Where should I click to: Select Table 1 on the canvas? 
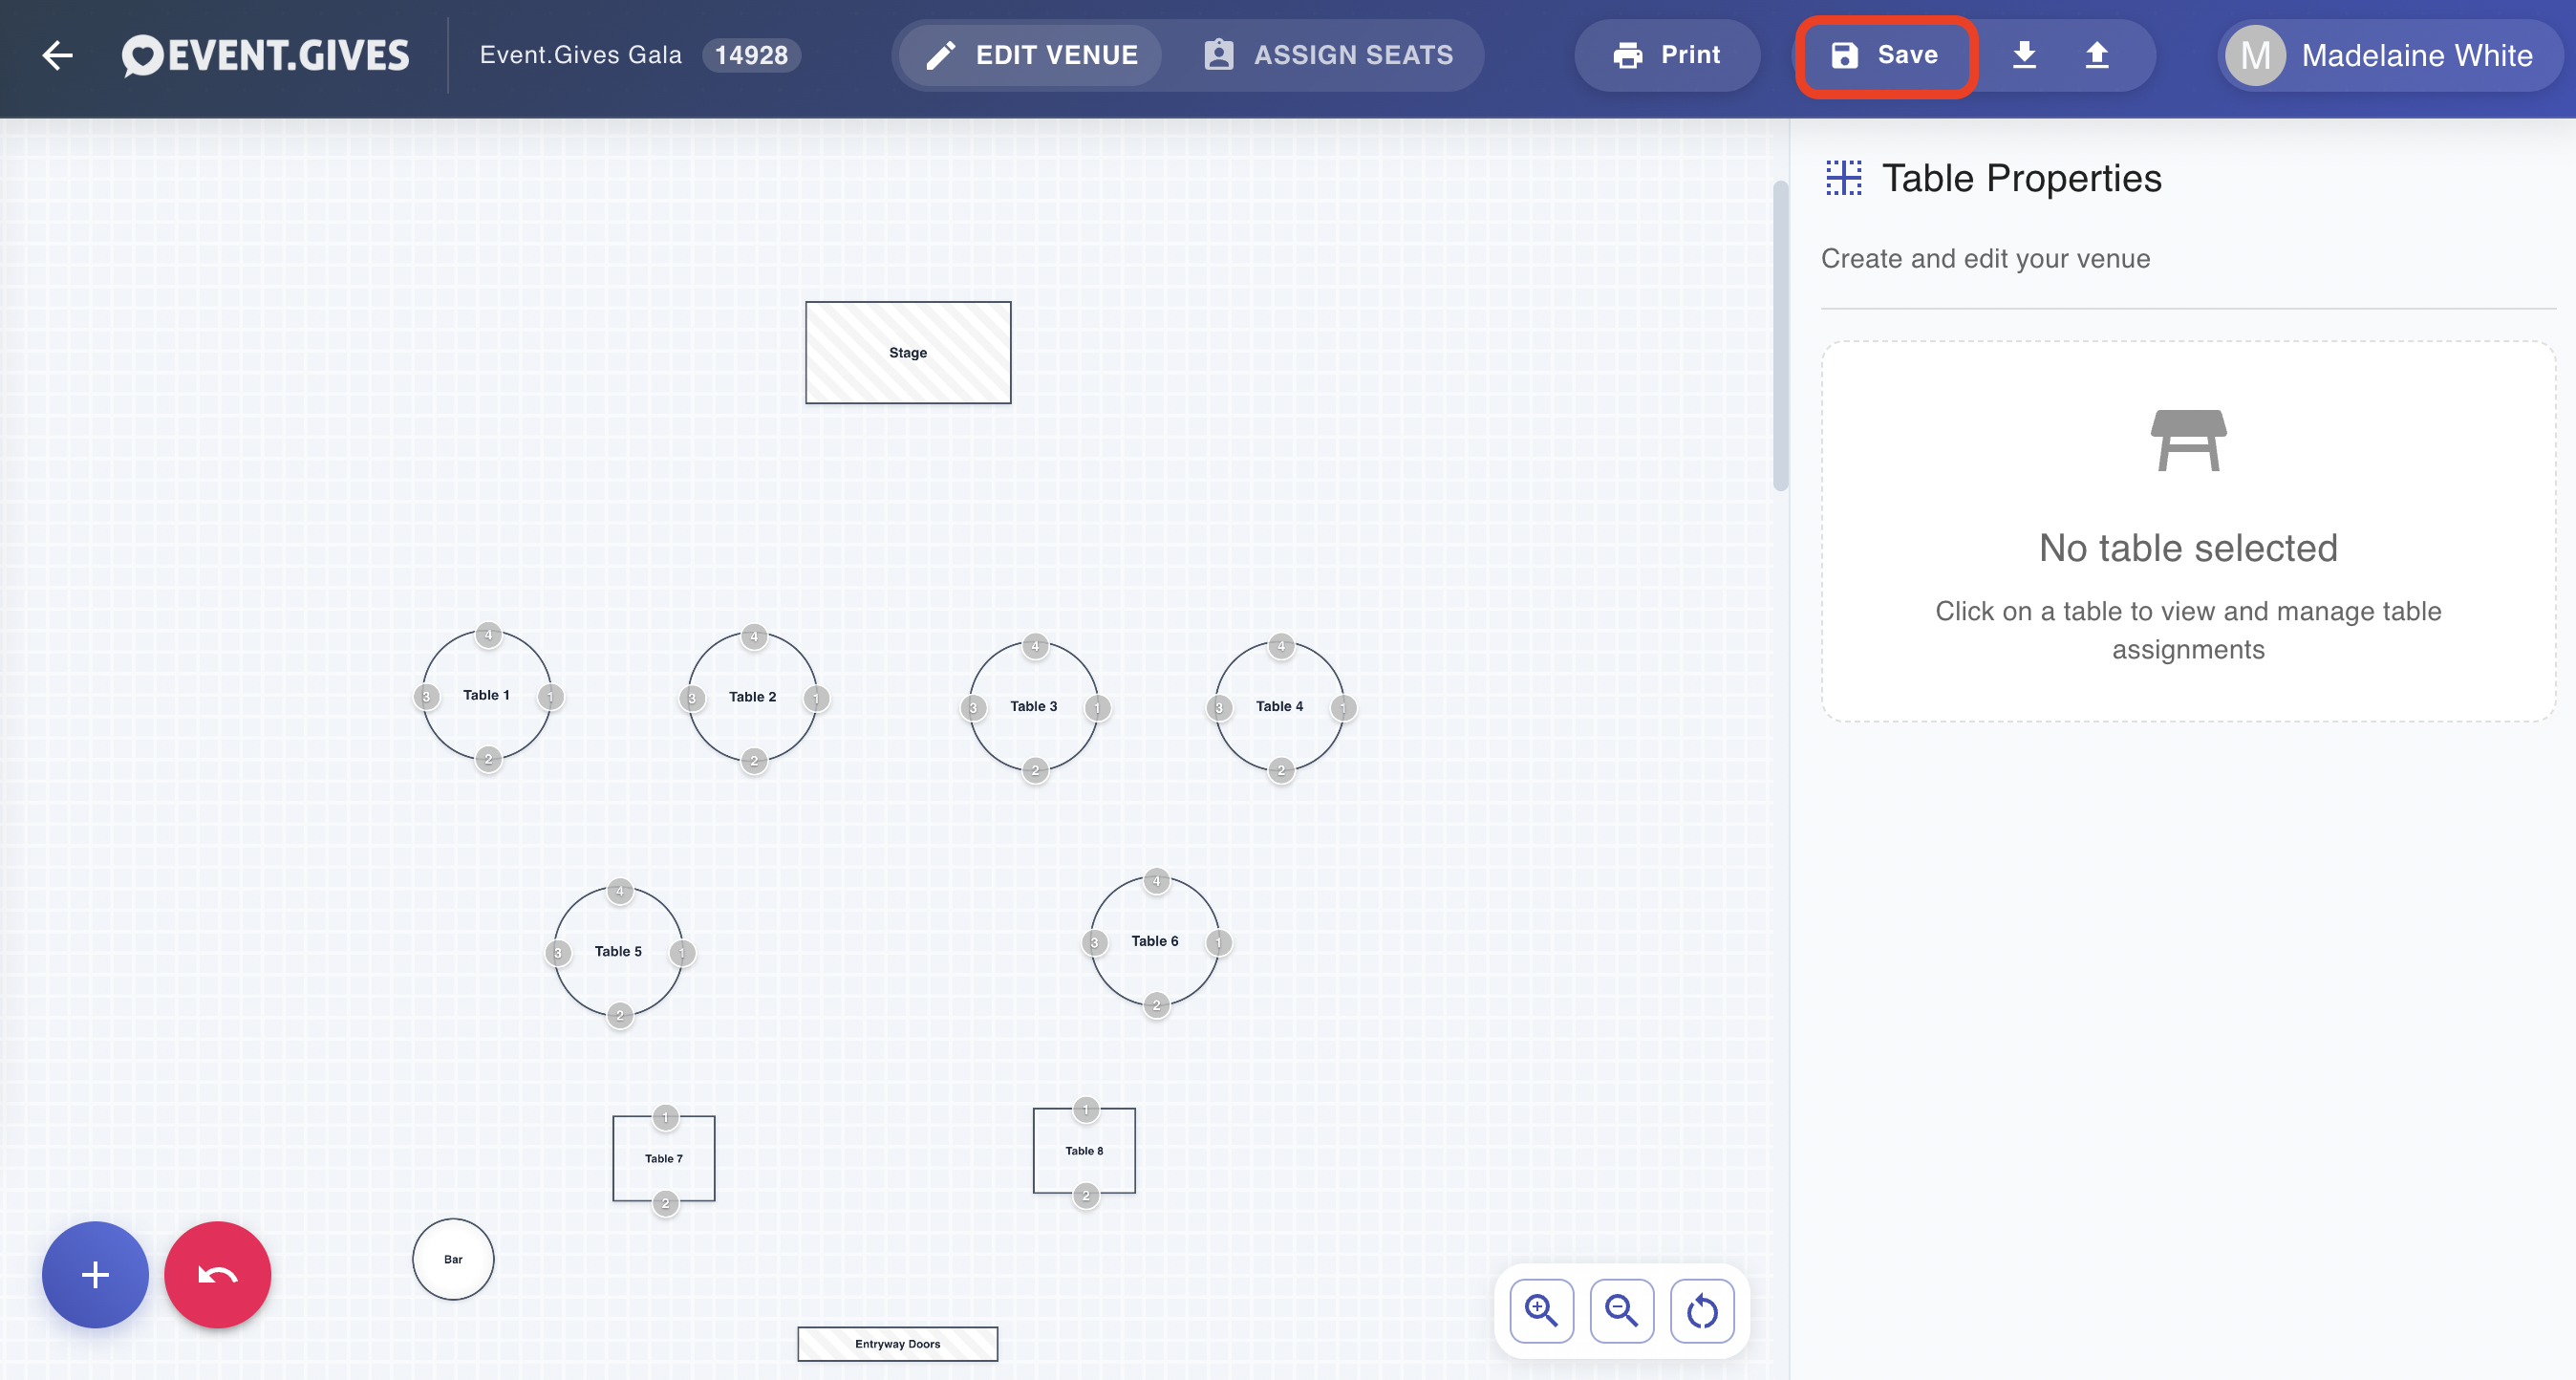pos(487,695)
